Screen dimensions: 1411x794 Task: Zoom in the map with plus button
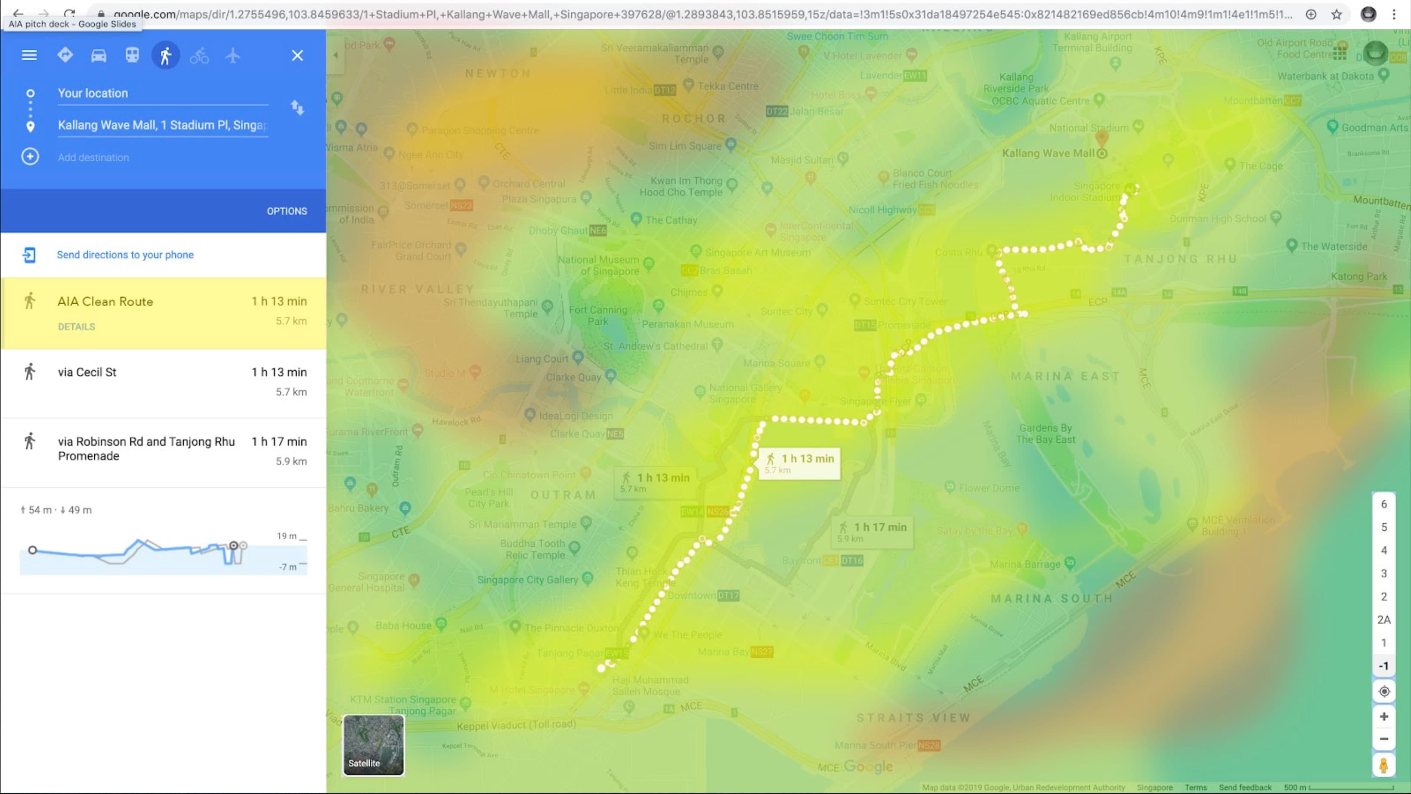coord(1383,716)
